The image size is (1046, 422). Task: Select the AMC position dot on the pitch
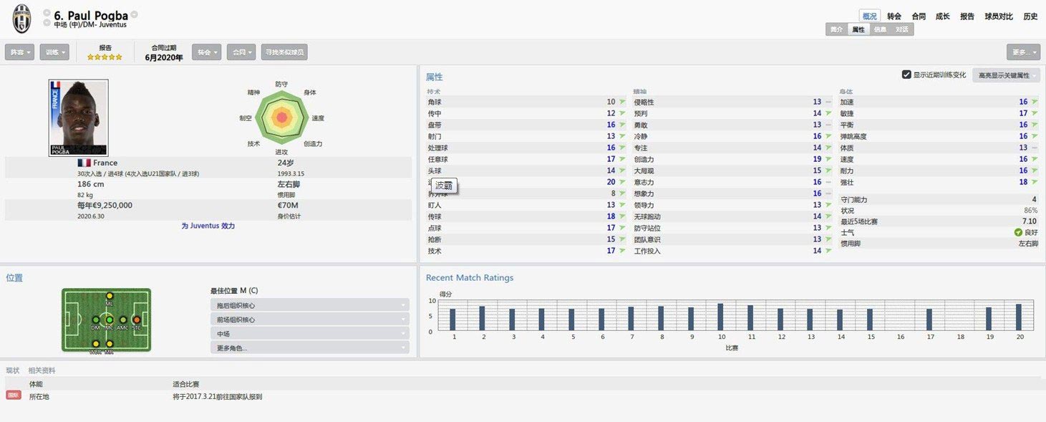123,320
